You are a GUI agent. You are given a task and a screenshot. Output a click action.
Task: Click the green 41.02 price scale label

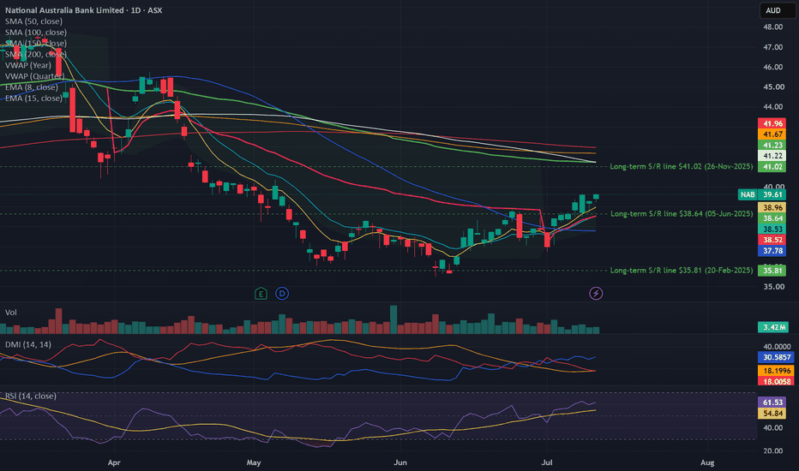point(772,166)
